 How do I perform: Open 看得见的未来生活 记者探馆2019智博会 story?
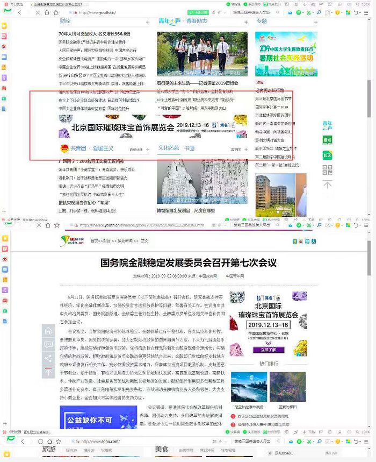198,83
